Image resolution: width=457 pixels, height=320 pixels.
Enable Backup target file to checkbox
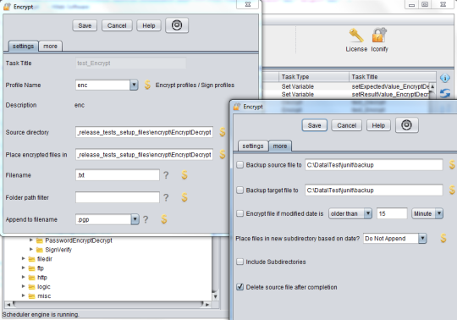pos(240,190)
